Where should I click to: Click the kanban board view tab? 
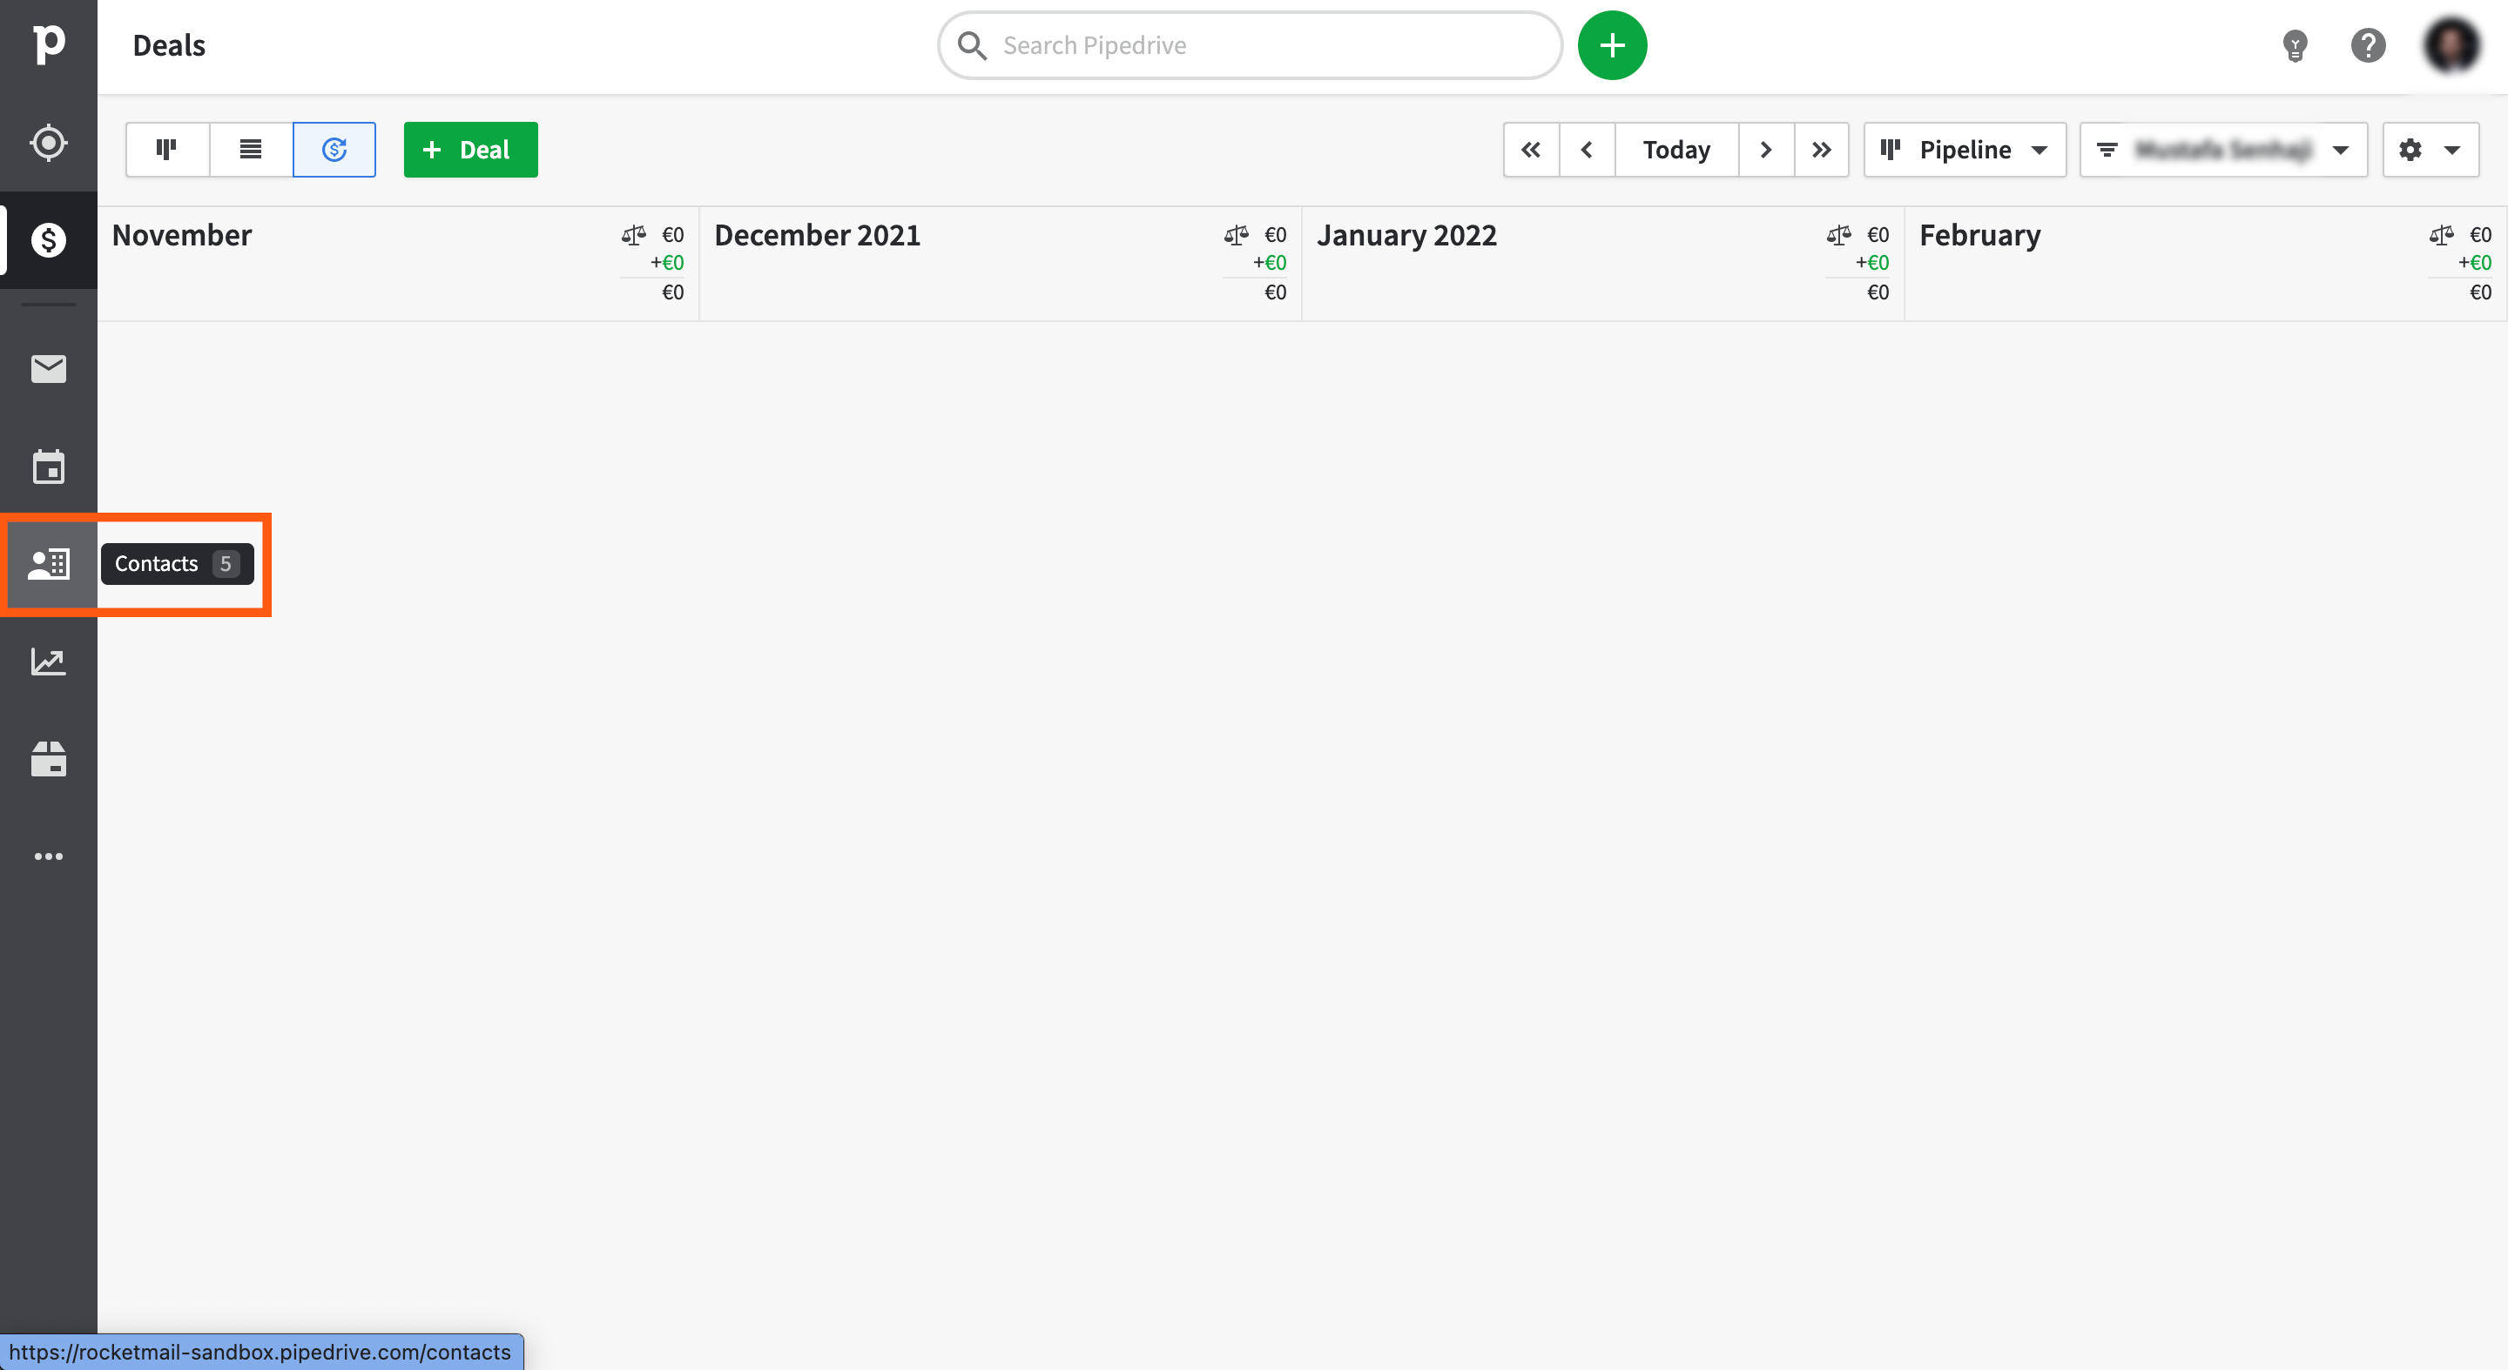167,151
